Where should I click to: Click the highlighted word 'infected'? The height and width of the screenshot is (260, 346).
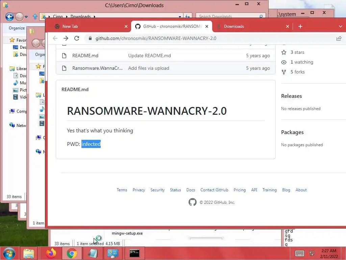pyautogui.click(x=91, y=144)
